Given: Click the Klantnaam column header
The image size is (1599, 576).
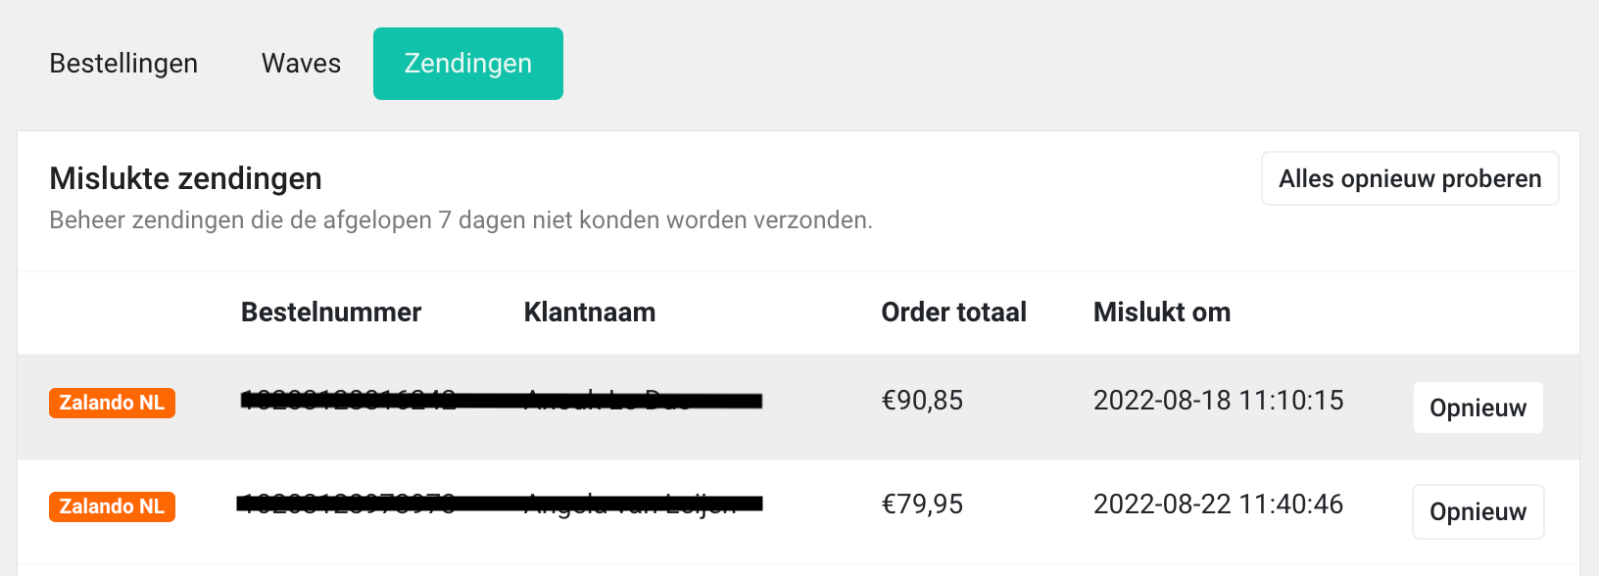Looking at the screenshot, I should [590, 312].
